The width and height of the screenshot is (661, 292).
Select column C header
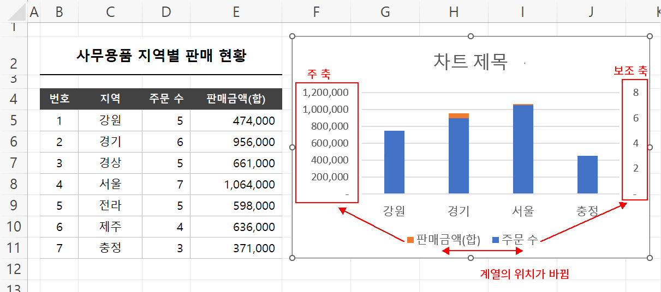tap(110, 11)
